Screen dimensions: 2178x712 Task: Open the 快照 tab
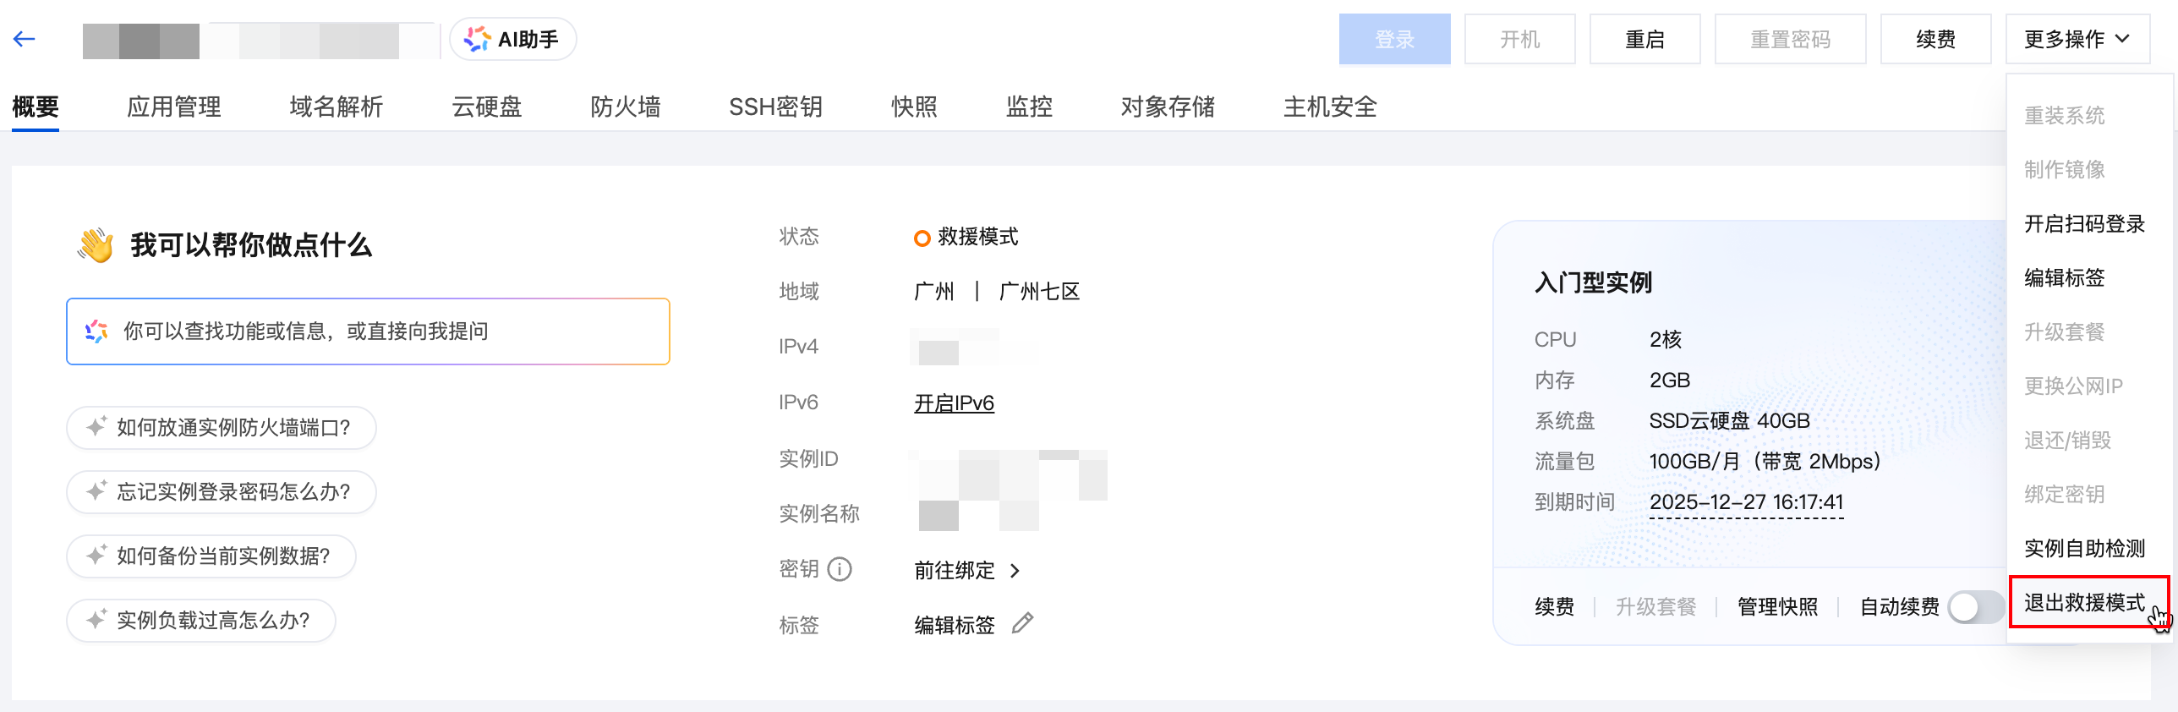click(x=914, y=107)
